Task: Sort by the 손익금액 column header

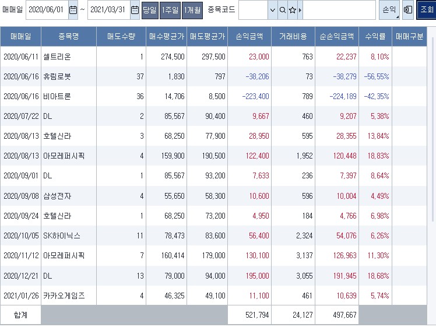Action: pyautogui.click(x=249, y=36)
